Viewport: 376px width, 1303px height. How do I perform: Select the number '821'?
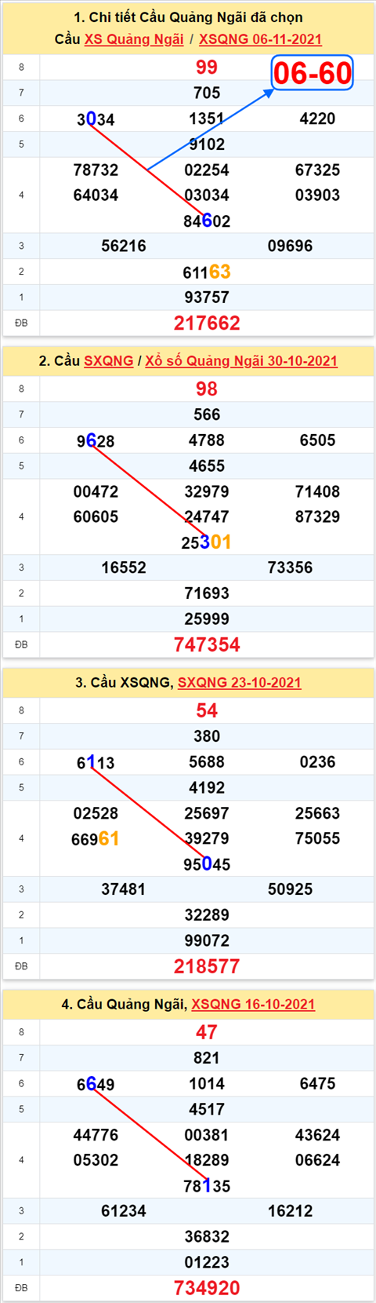click(207, 1059)
